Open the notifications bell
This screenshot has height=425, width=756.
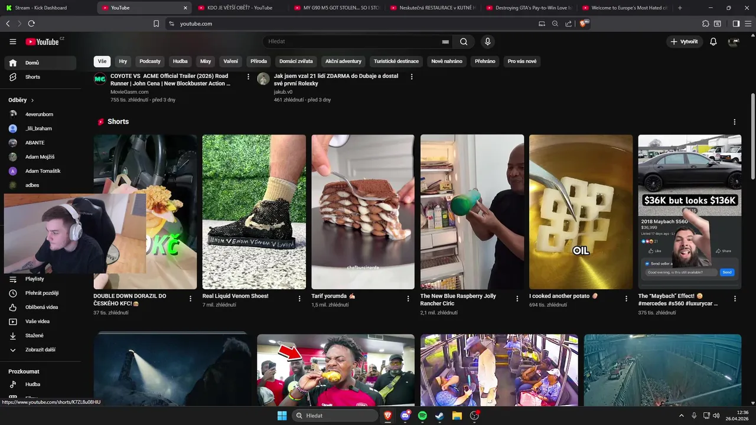click(713, 41)
